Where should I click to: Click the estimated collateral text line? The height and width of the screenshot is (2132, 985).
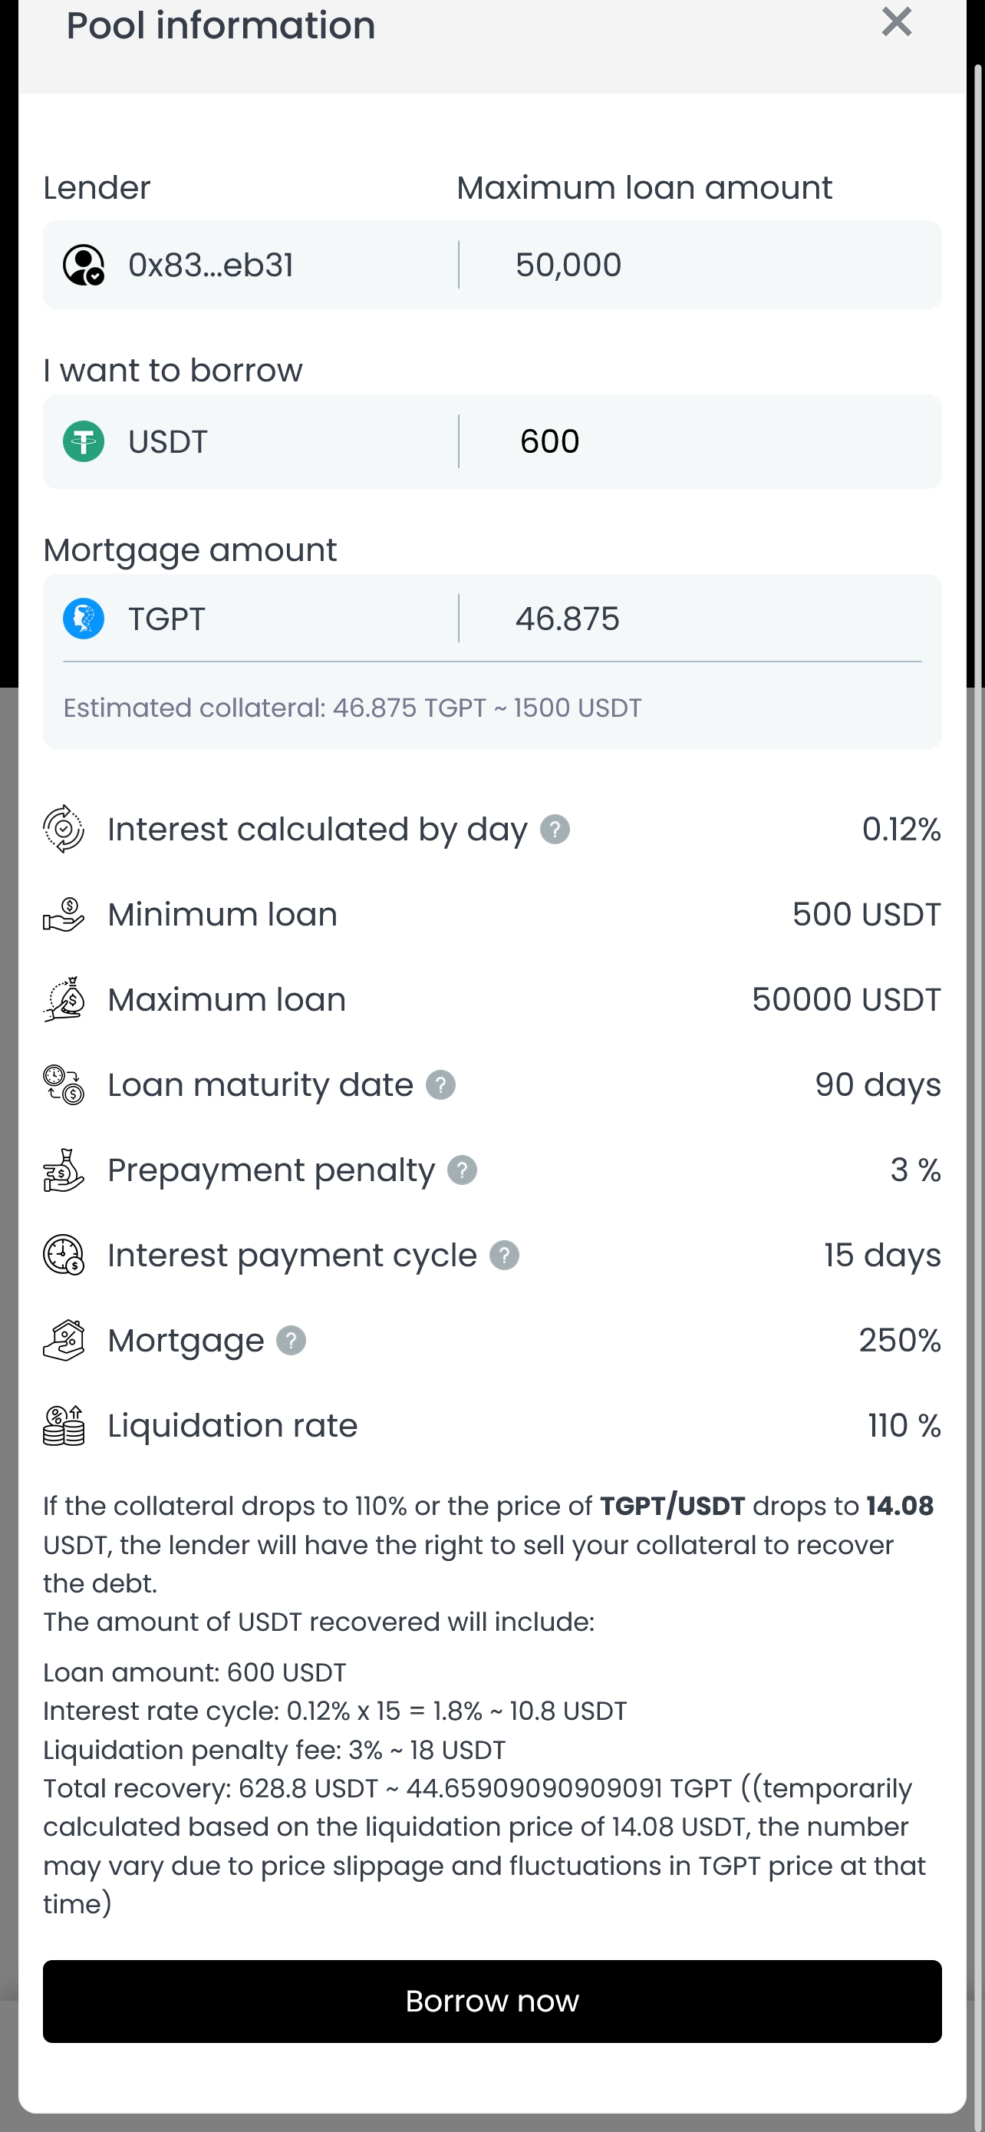352,708
